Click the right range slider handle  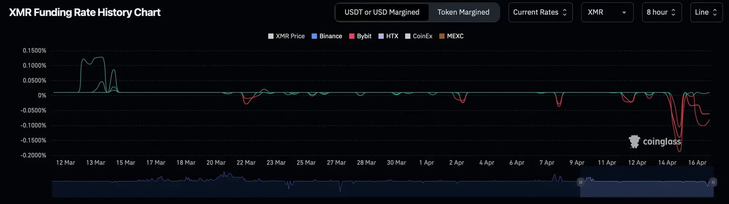[713, 182]
